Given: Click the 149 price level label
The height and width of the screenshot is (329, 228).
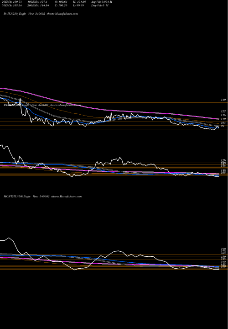Looking at the screenshot, I should click(223, 100).
